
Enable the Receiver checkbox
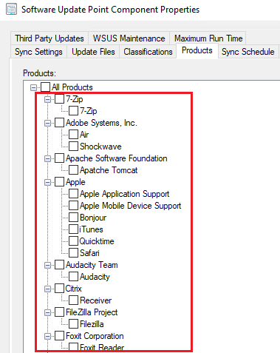tap(73, 300)
